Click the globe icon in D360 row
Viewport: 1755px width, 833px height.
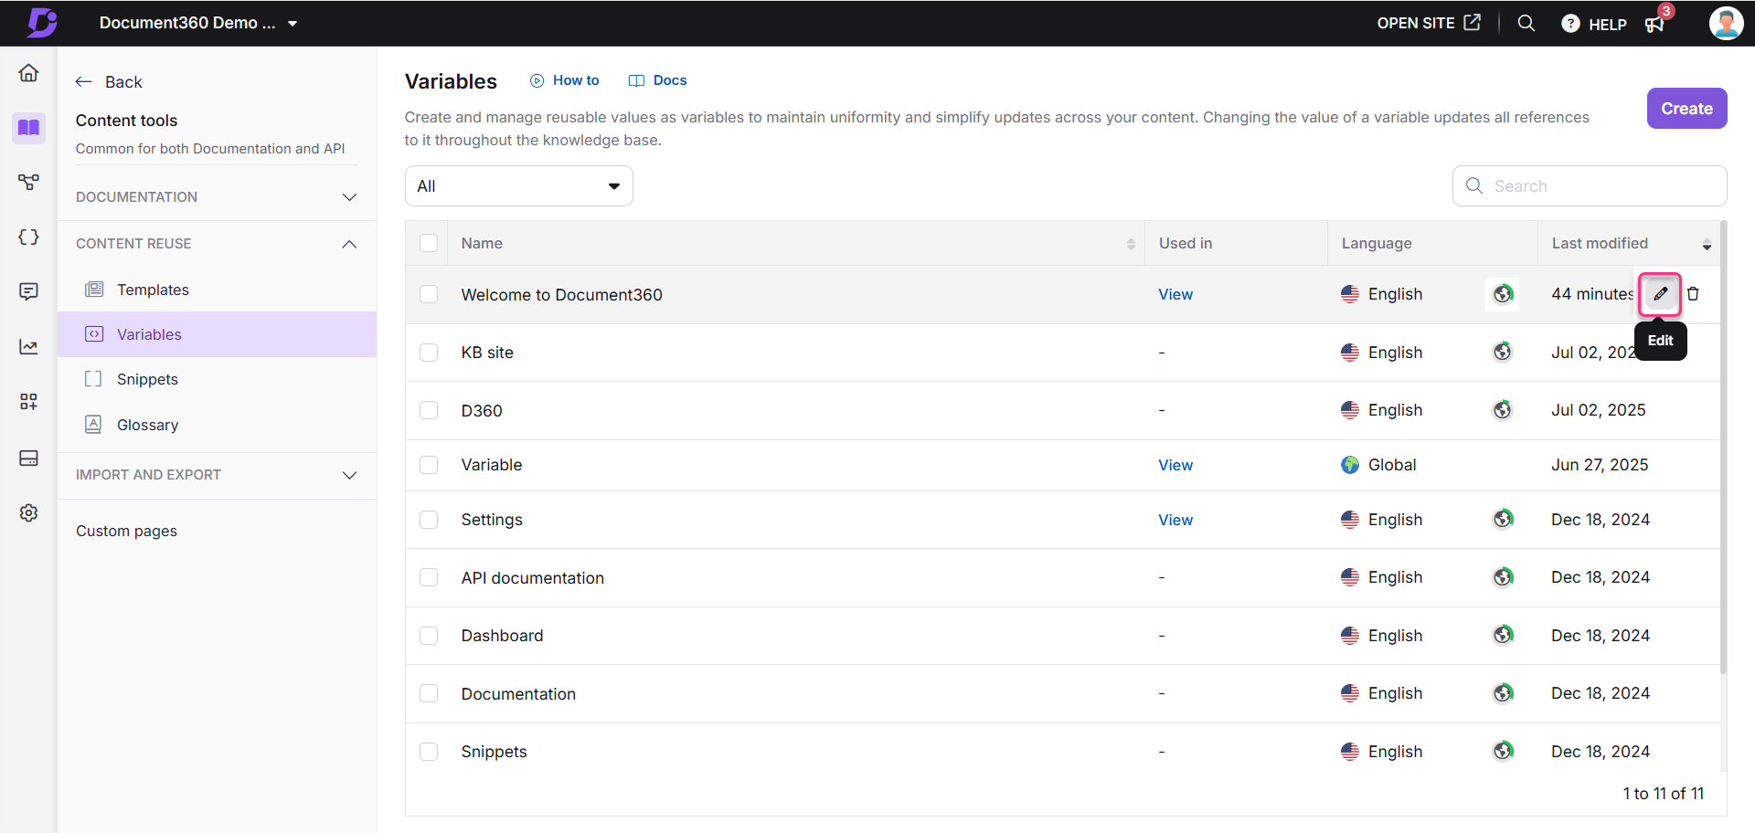(x=1503, y=410)
